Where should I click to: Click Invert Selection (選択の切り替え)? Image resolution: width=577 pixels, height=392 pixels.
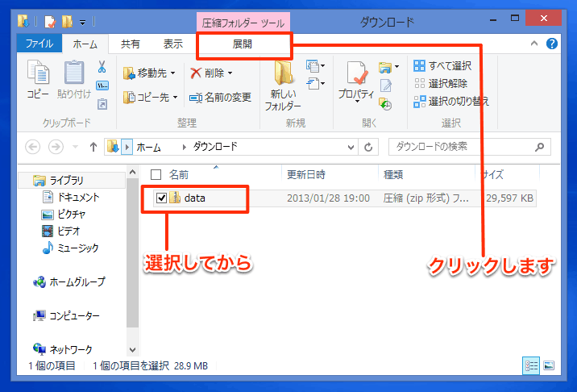(451, 101)
